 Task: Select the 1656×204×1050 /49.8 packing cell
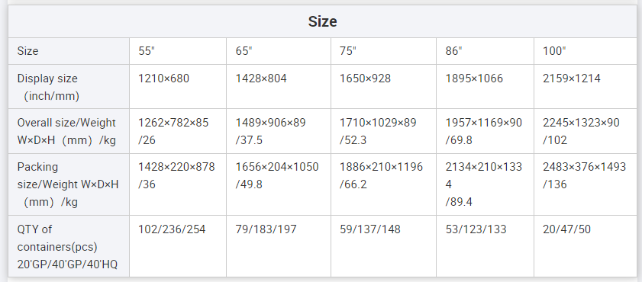tap(279, 184)
